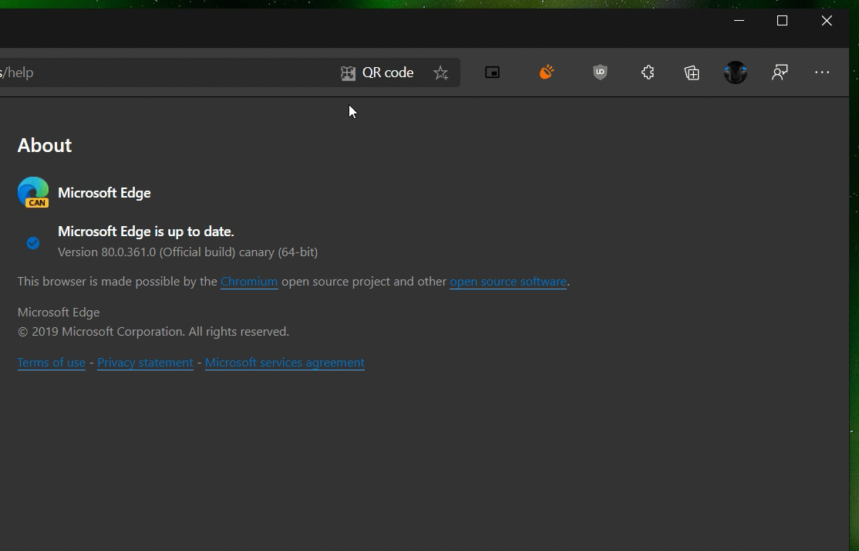Follow the Chromium link
The width and height of the screenshot is (859, 551).
pyautogui.click(x=249, y=282)
